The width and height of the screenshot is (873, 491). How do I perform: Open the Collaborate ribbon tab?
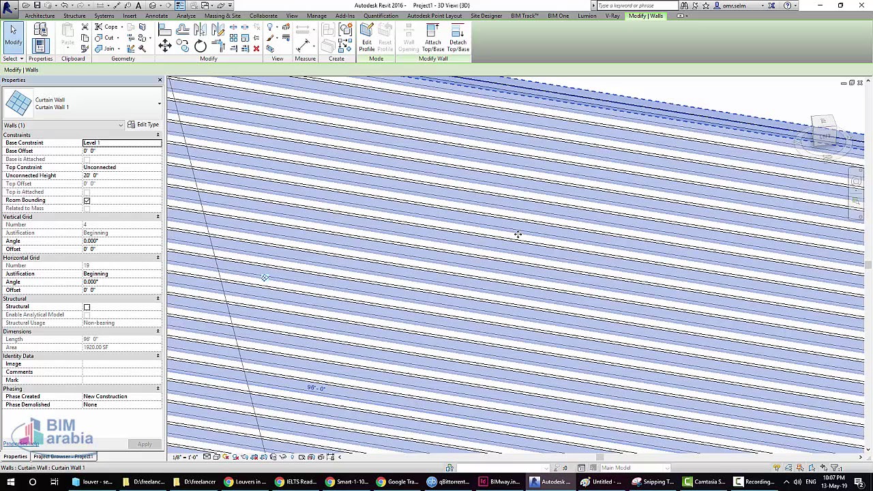pyautogui.click(x=263, y=16)
